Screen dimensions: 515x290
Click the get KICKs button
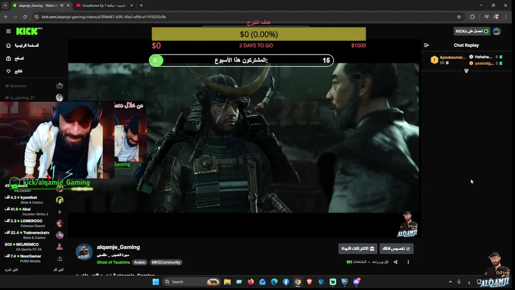[472, 31]
